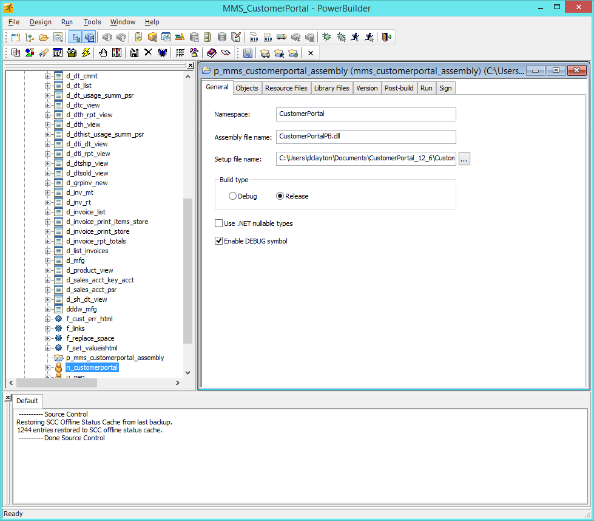Click the New object toolbar icon

click(16, 37)
